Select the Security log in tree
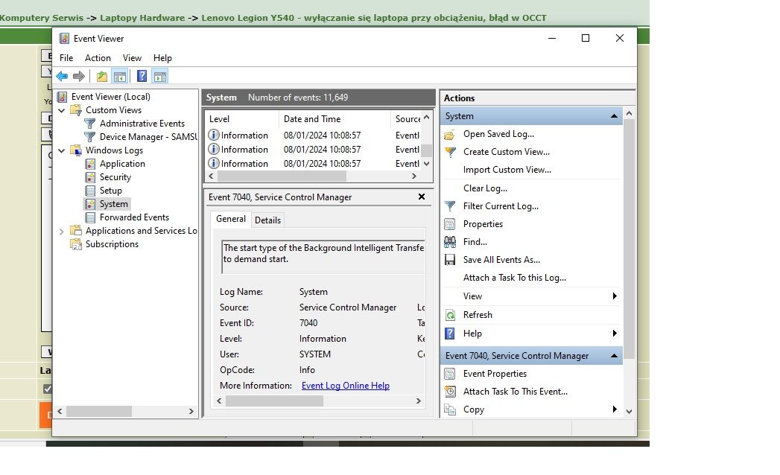780x475 pixels. click(115, 177)
